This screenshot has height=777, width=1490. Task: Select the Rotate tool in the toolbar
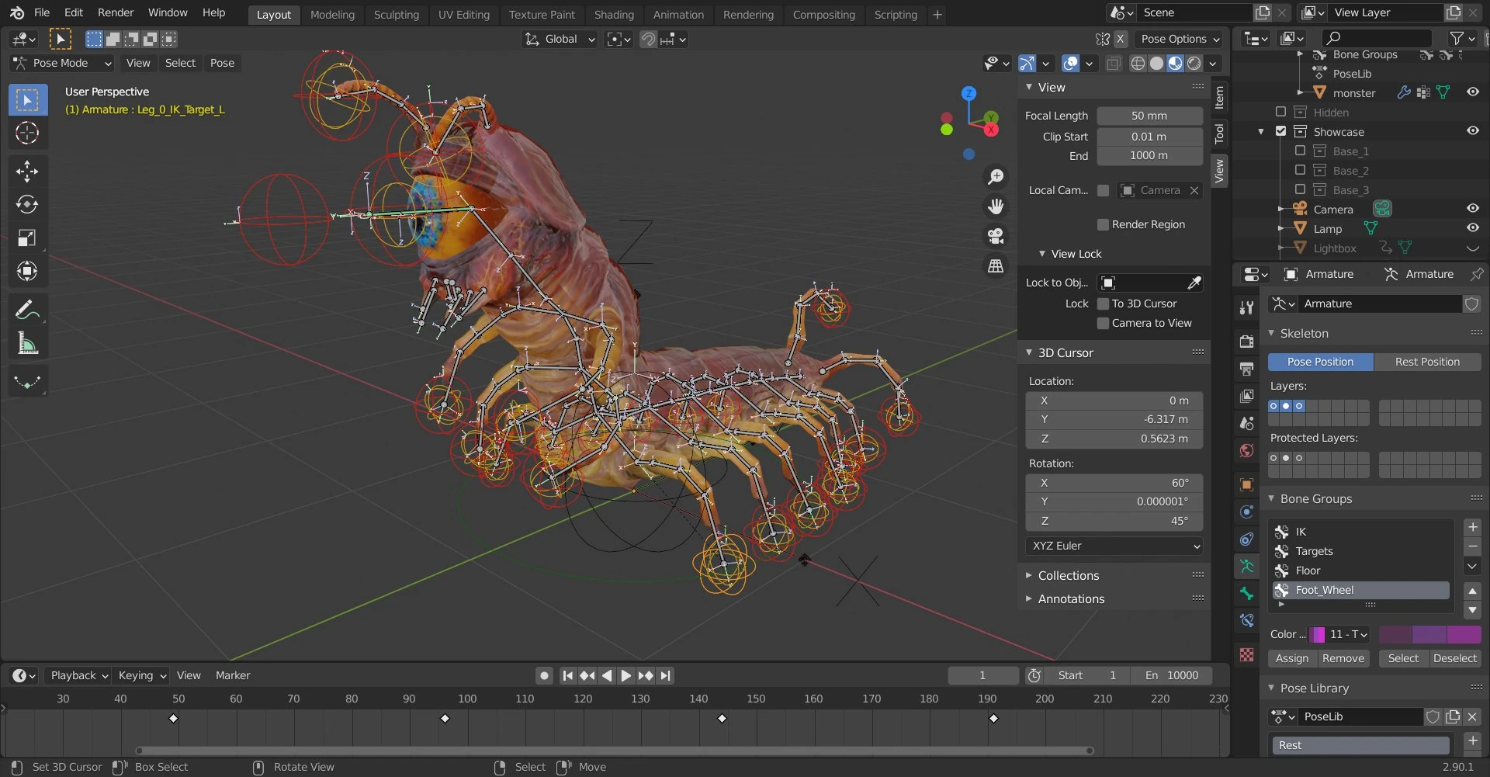(27, 204)
